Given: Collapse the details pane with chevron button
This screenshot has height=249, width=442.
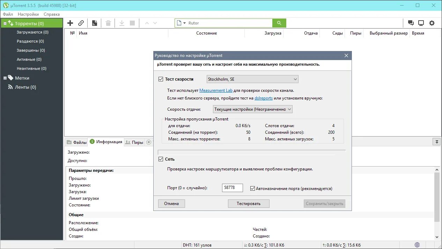Looking at the screenshot, I should pyautogui.click(x=436, y=141).
